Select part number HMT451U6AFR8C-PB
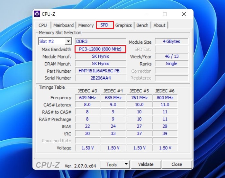The width and height of the screenshot is (225, 178). coord(100,71)
